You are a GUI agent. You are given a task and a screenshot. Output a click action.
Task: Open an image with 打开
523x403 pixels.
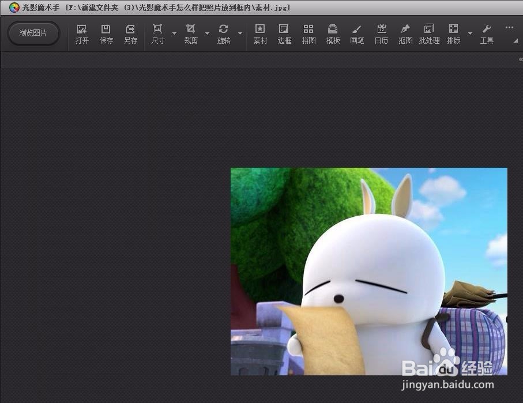click(x=82, y=34)
